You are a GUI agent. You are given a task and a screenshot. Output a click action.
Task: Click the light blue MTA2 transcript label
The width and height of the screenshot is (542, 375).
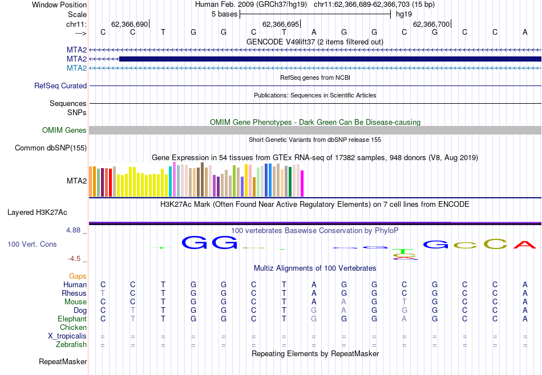(77, 68)
